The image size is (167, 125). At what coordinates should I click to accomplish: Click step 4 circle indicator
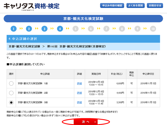[x=60, y=29]
